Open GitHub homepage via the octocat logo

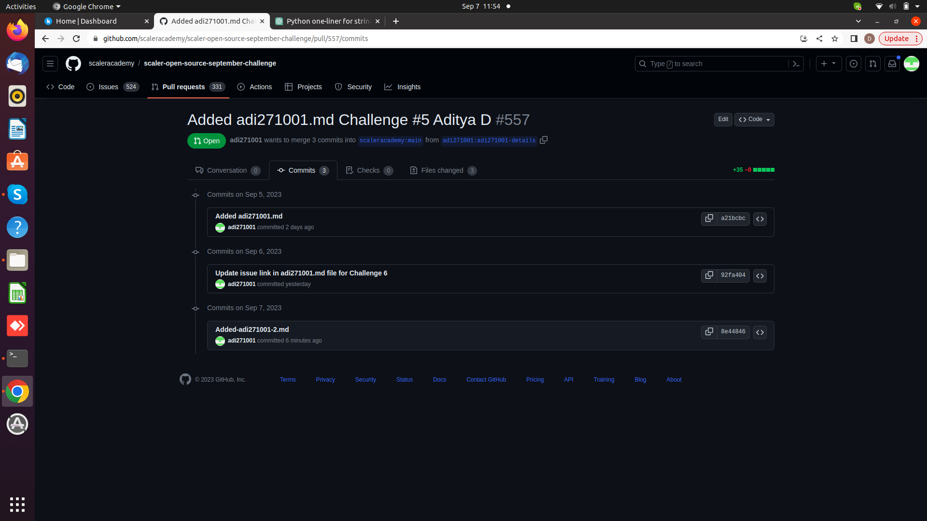click(73, 63)
